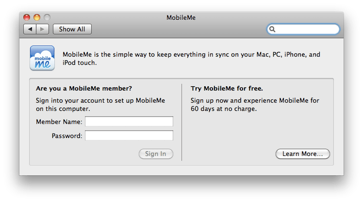Click the "Try MobileMe for free." heading

pyautogui.click(x=227, y=89)
